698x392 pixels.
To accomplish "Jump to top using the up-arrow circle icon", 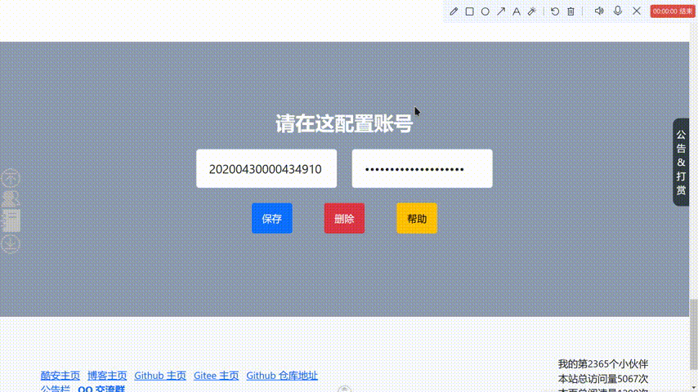I will click(x=11, y=178).
